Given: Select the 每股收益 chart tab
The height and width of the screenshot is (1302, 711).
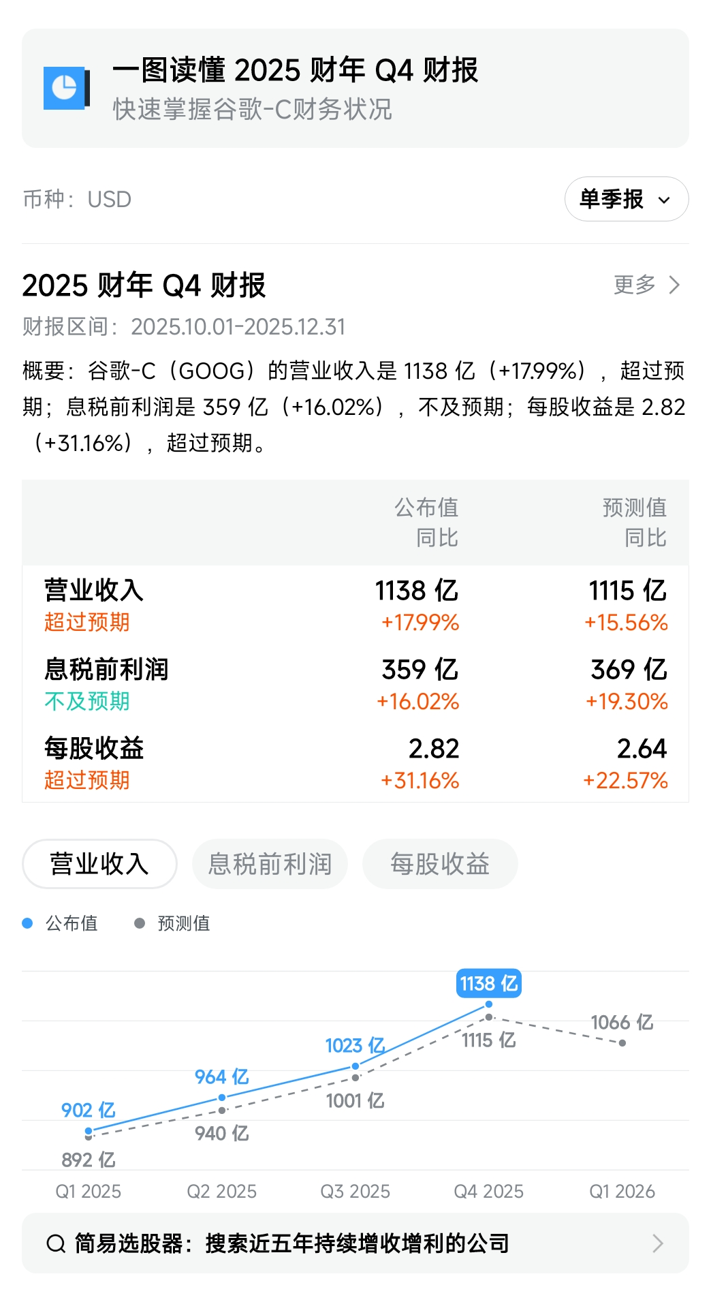Looking at the screenshot, I should 440,864.
